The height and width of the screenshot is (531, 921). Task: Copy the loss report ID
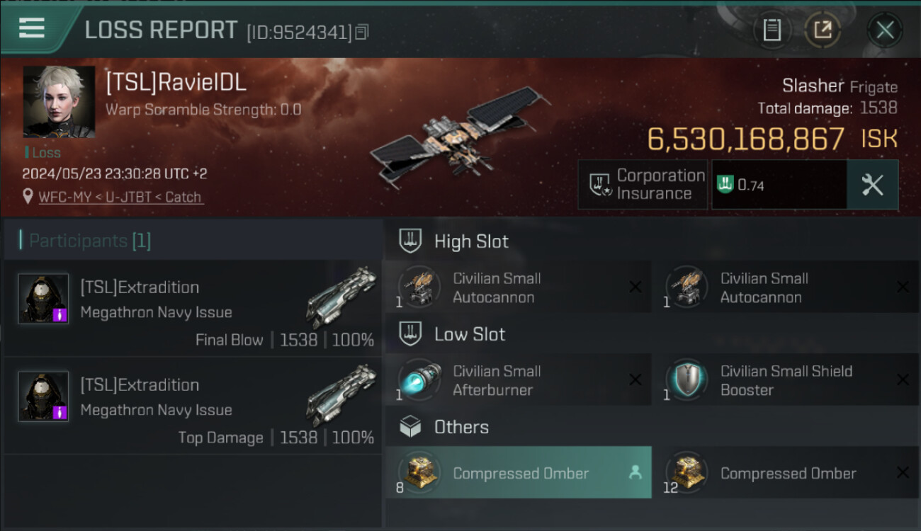point(362,32)
